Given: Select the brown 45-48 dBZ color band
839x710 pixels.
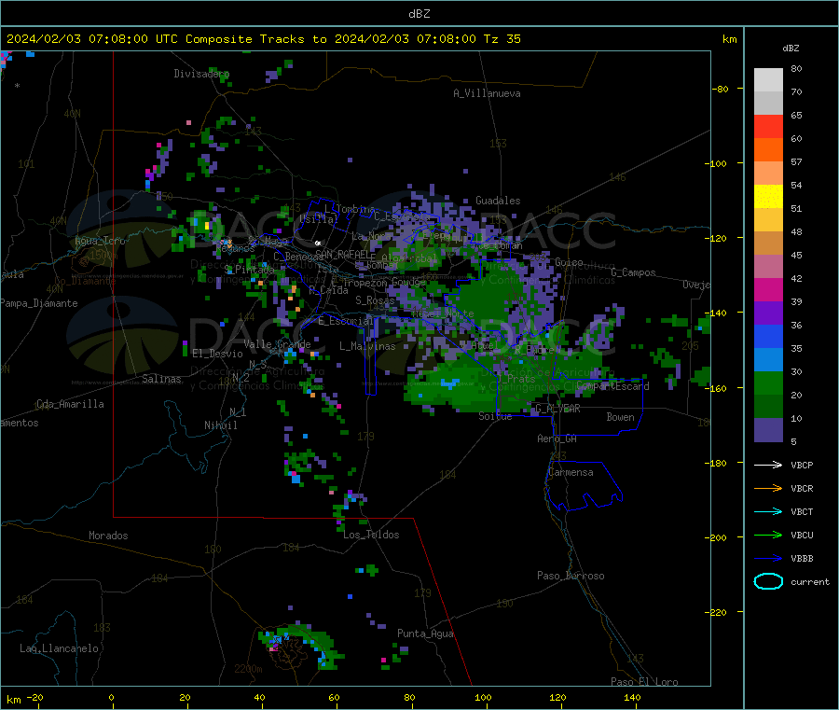Looking at the screenshot, I should [768, 244].
